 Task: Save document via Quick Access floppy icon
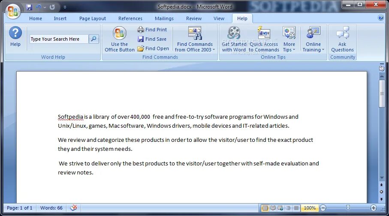pyautogui.click(x=29, y=7)
